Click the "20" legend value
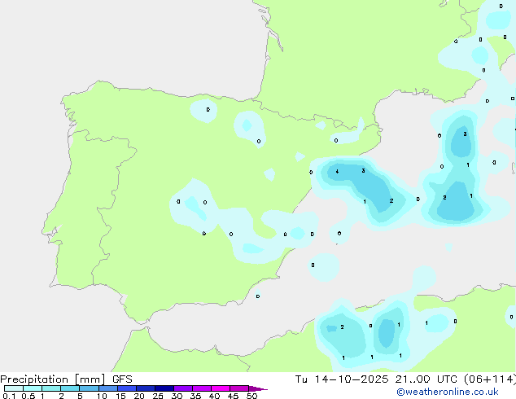 pos(139,396)
